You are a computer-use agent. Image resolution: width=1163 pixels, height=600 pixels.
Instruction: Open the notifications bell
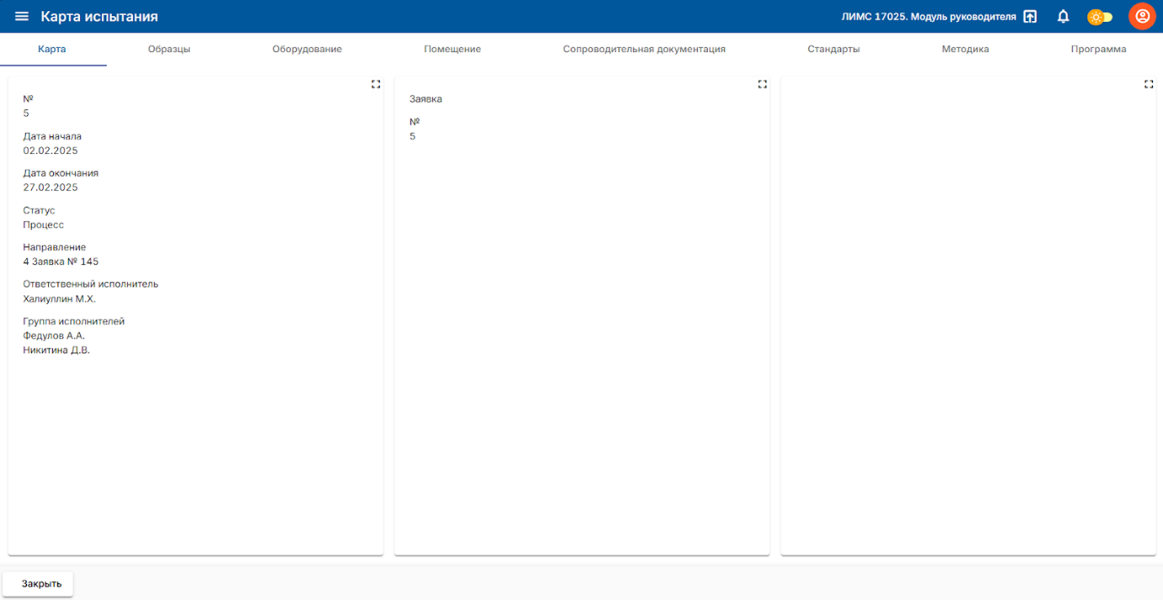click(x=1063, y=17)
